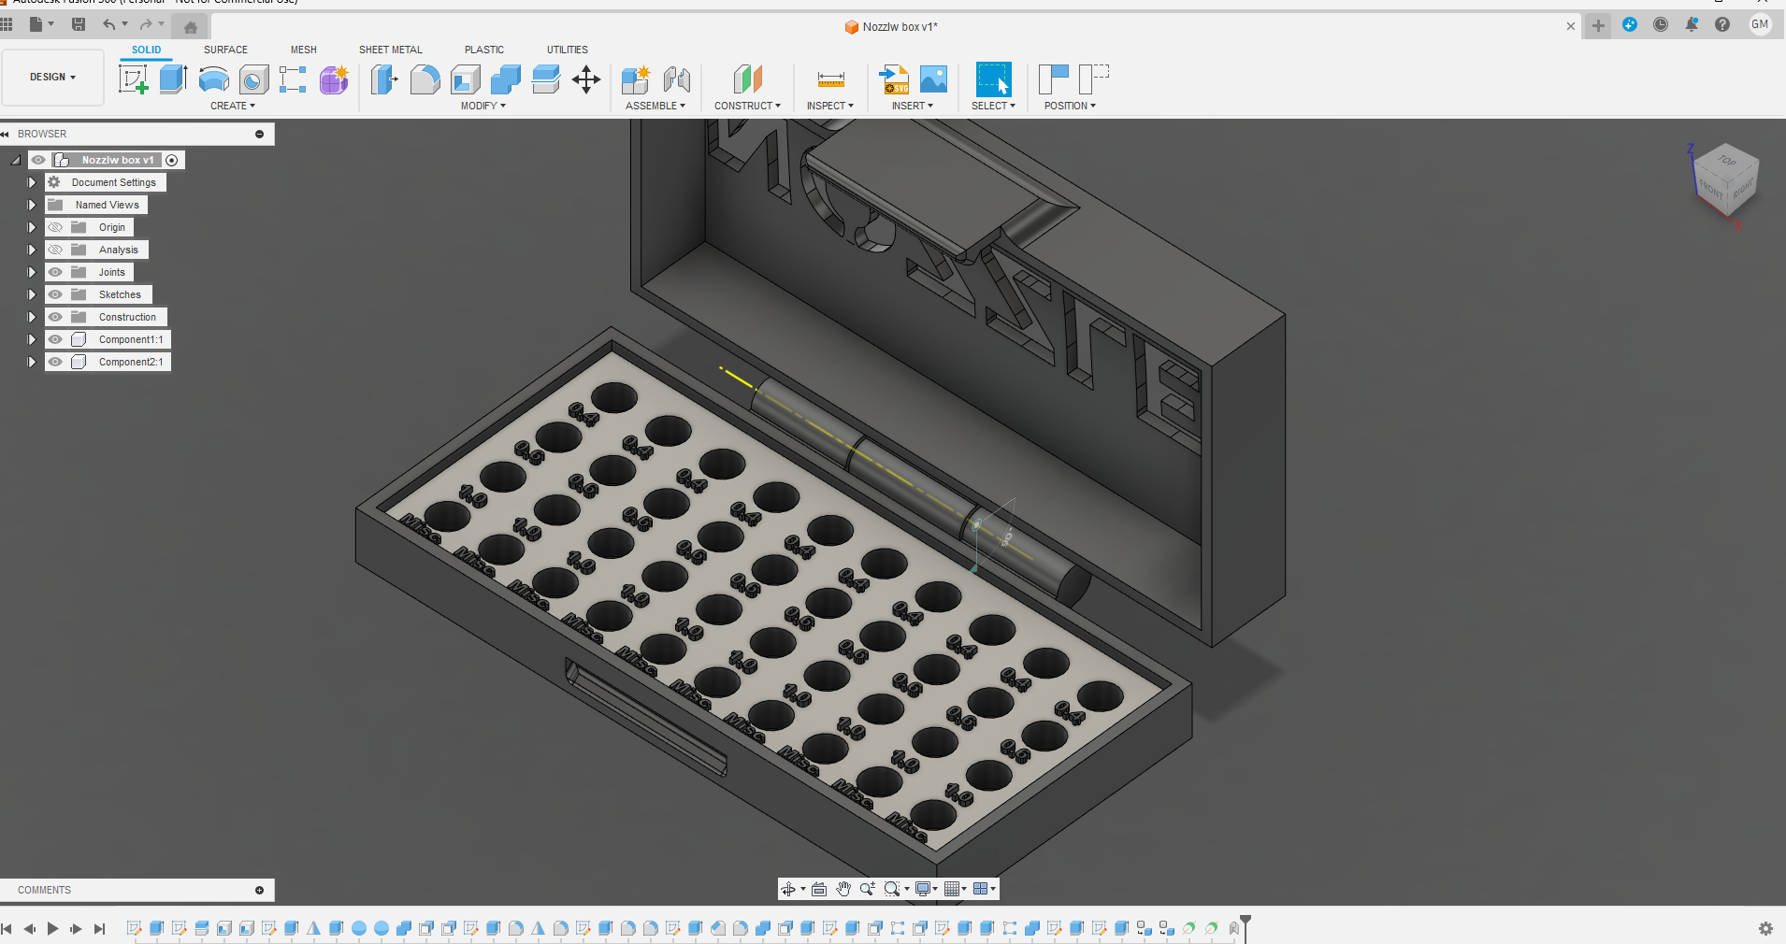Select the Pan tool in navigation bar
The width and height of the screenshot is (1786, 944).
843,889
